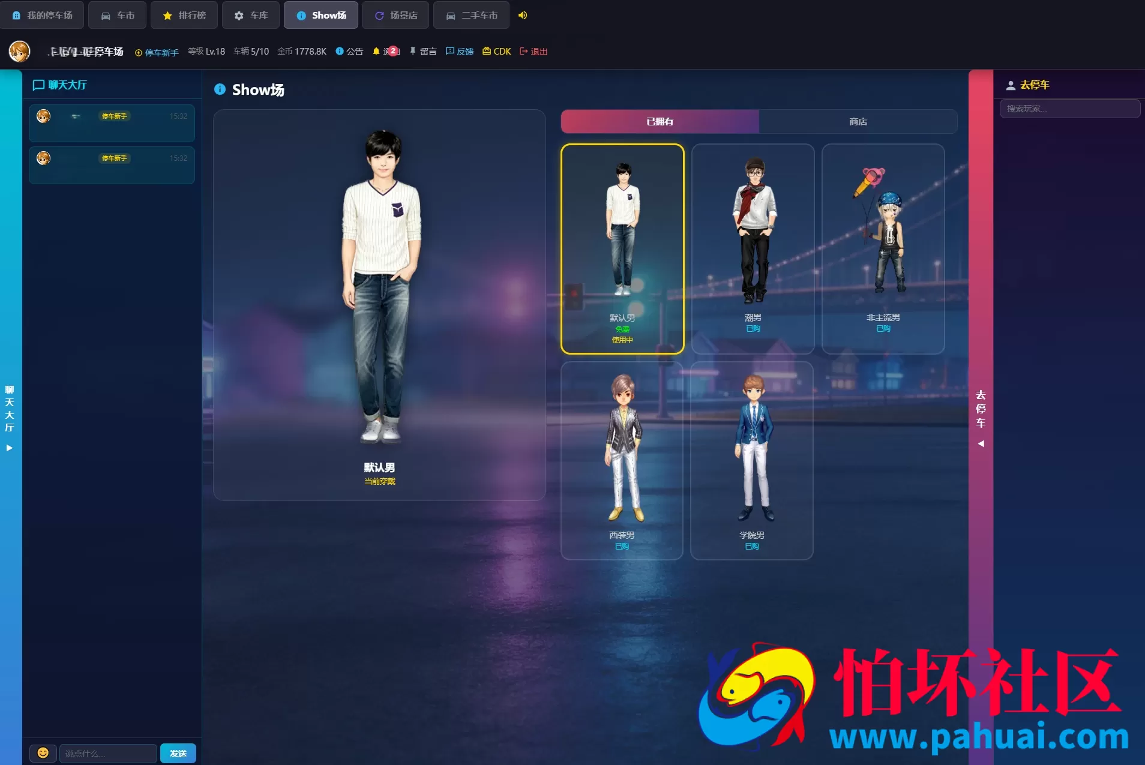Click the 已购 label under 西装男
Image resolution: width=1145 pixels, height=765 pixels.
tap(622, 546)
